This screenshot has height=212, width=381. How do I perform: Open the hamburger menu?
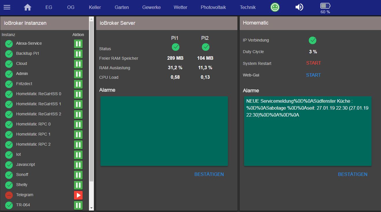7,7
